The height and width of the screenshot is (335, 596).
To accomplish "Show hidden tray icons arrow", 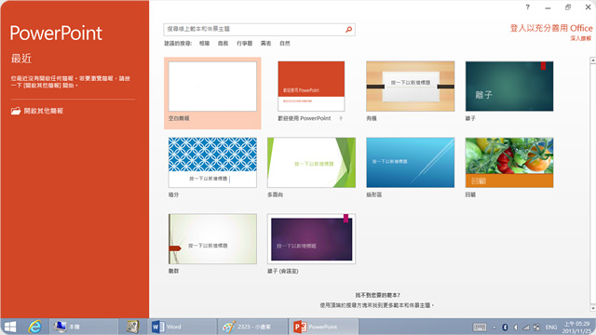I will 494,328.
